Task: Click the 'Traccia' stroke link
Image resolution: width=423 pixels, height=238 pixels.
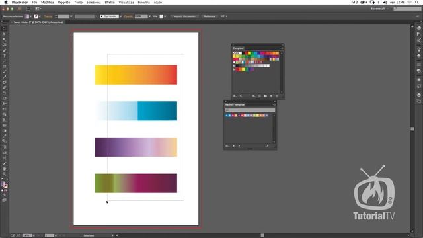Action: coord(48,16)
